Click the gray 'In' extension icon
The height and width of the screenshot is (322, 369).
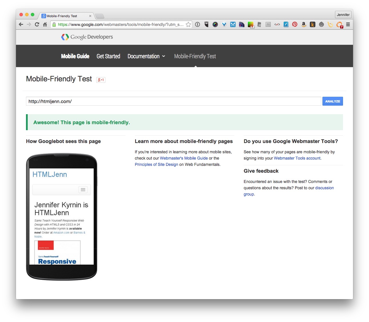pyautogui.click(x=268, y=25)
